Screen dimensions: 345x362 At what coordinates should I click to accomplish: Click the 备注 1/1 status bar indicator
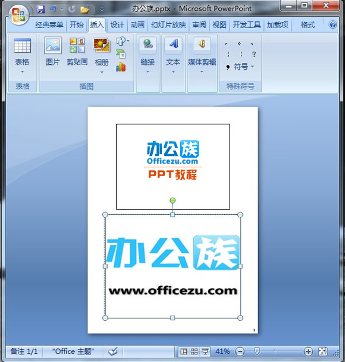pos(24,351)
